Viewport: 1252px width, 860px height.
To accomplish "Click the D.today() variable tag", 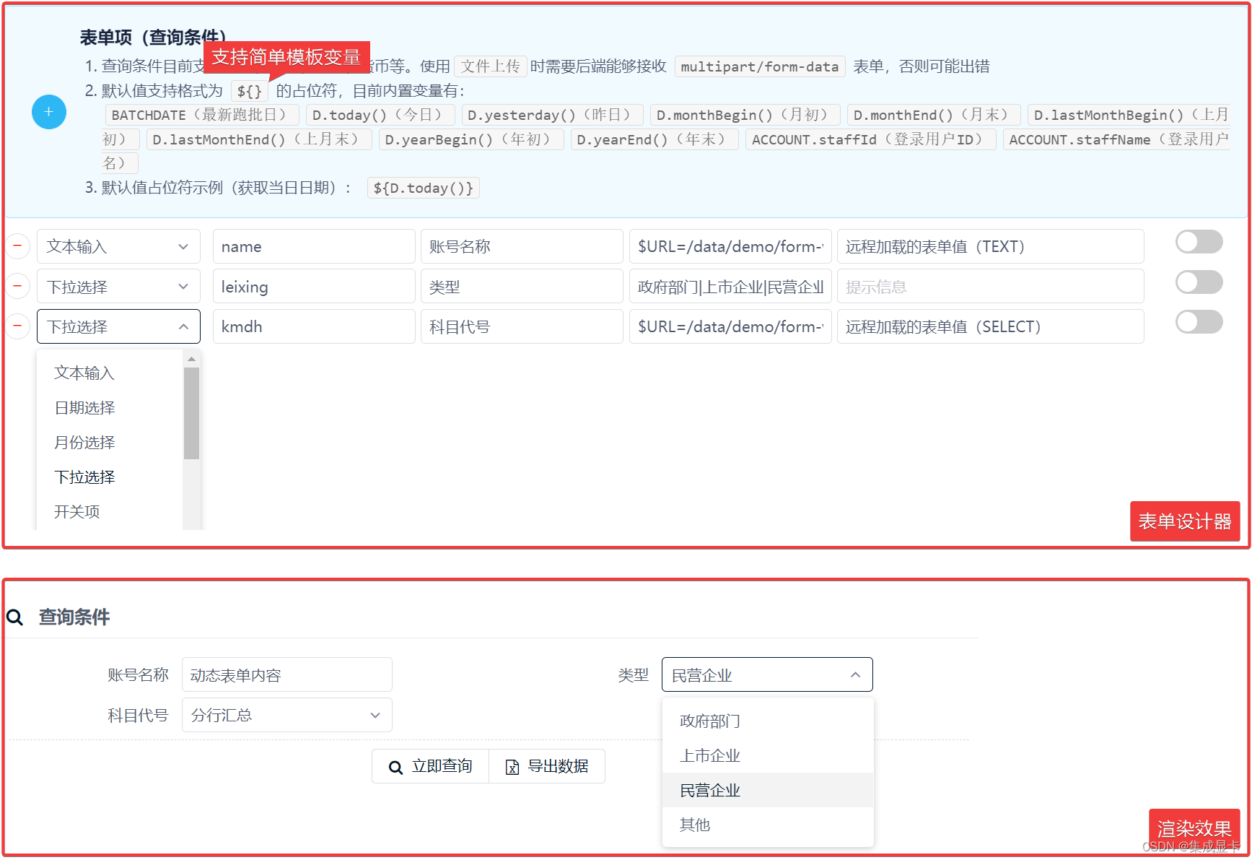I will coord(380,115).
